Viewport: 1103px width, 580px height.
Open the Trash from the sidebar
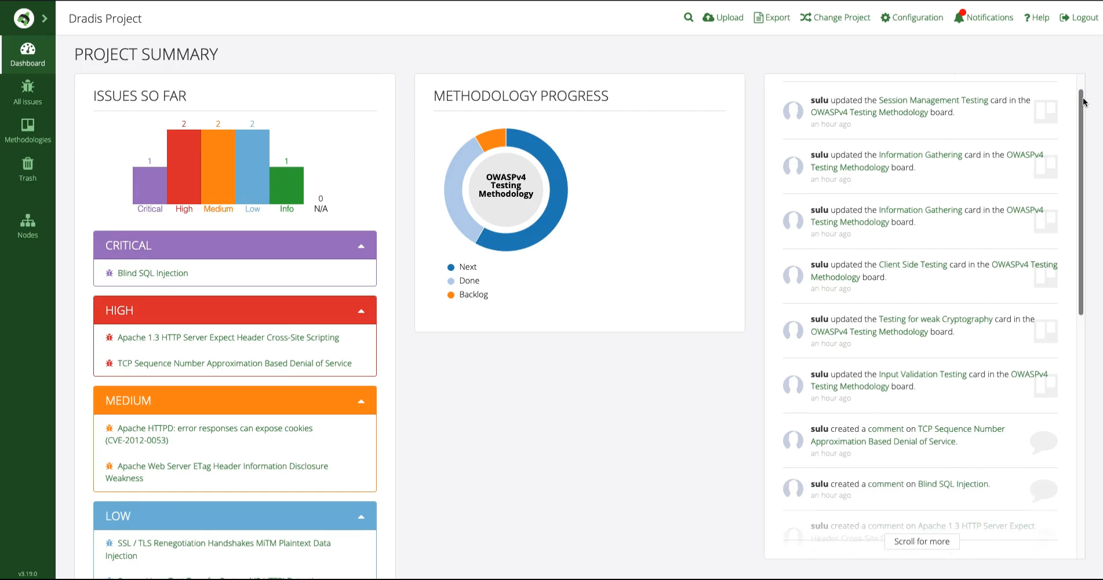pyautogui.click(x=27, y=168)
